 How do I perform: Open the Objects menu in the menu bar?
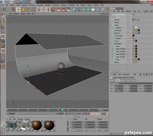[x=12, y=5]
